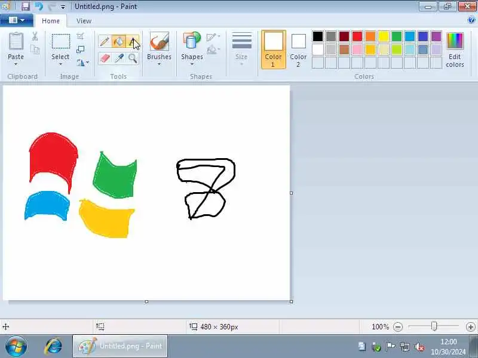Screen dimensions: 478x358
Task: Select the Magnifier tool
Action: click(x=133, y=58)
